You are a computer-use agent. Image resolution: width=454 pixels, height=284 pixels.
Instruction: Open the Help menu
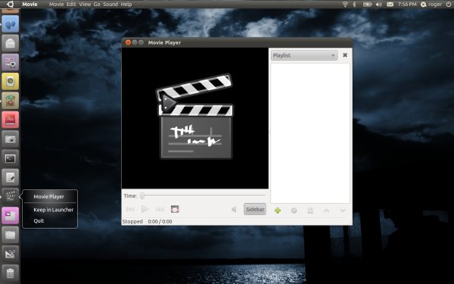point(126,5)
